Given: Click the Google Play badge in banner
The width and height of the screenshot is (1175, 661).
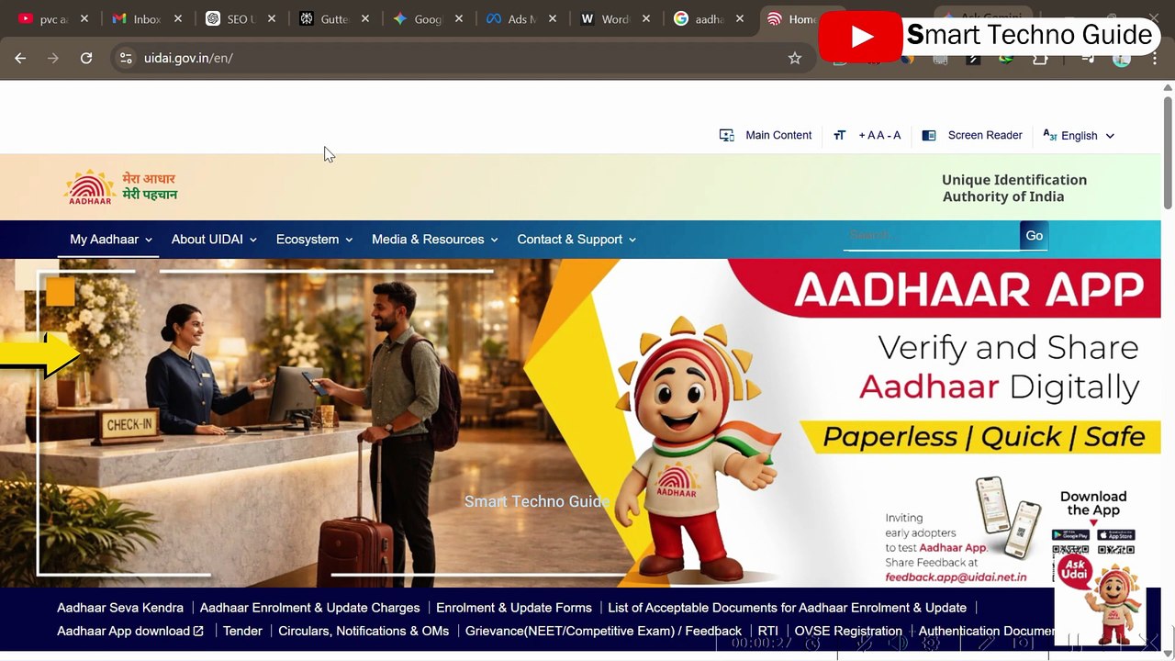Looking at the screenshot, I should click(1070, 535).
